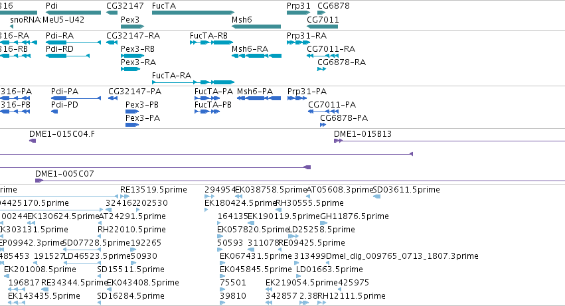The width and height of the screenshot is (565, 306).
Task: Open the Prp31-RA transcript
Action: pos(298,42)
